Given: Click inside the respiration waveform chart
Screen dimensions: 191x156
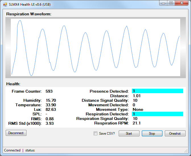Looking at the screenshot, I should pyautogui.click(x=96, y=47).
